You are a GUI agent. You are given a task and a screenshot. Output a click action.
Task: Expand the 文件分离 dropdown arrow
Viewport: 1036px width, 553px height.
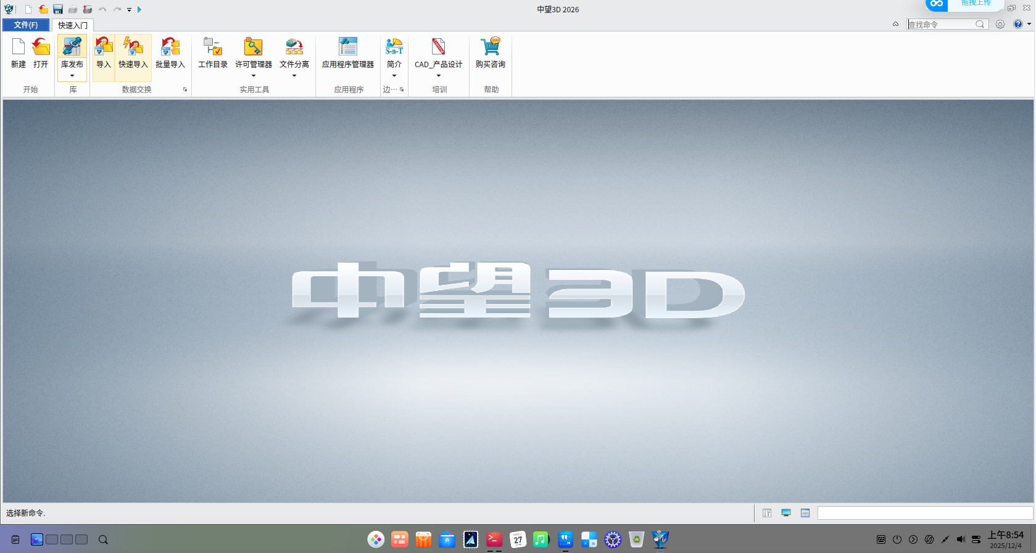click(x=294, y=76)
